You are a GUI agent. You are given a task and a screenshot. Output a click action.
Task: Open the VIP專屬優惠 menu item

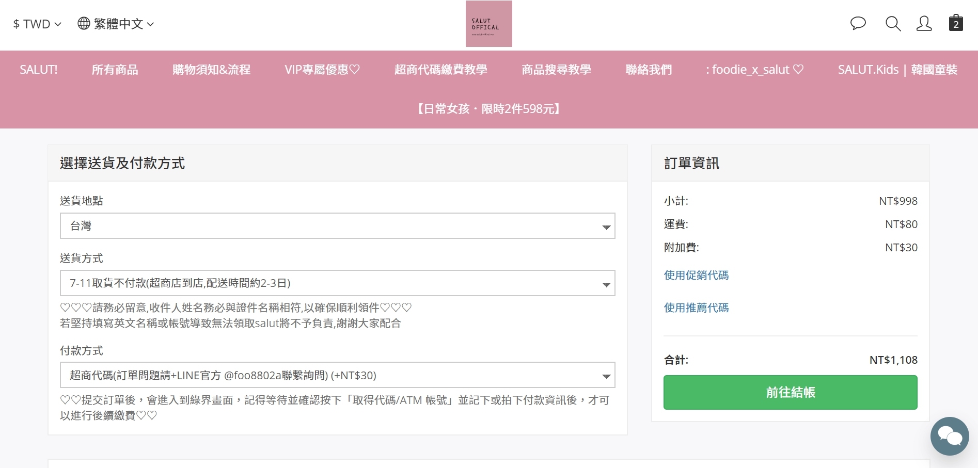point(322,70)
